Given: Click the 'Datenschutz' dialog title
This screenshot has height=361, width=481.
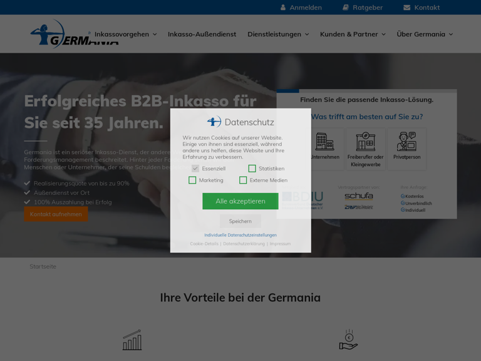Looking at the screenshot, I should [249, 122].
